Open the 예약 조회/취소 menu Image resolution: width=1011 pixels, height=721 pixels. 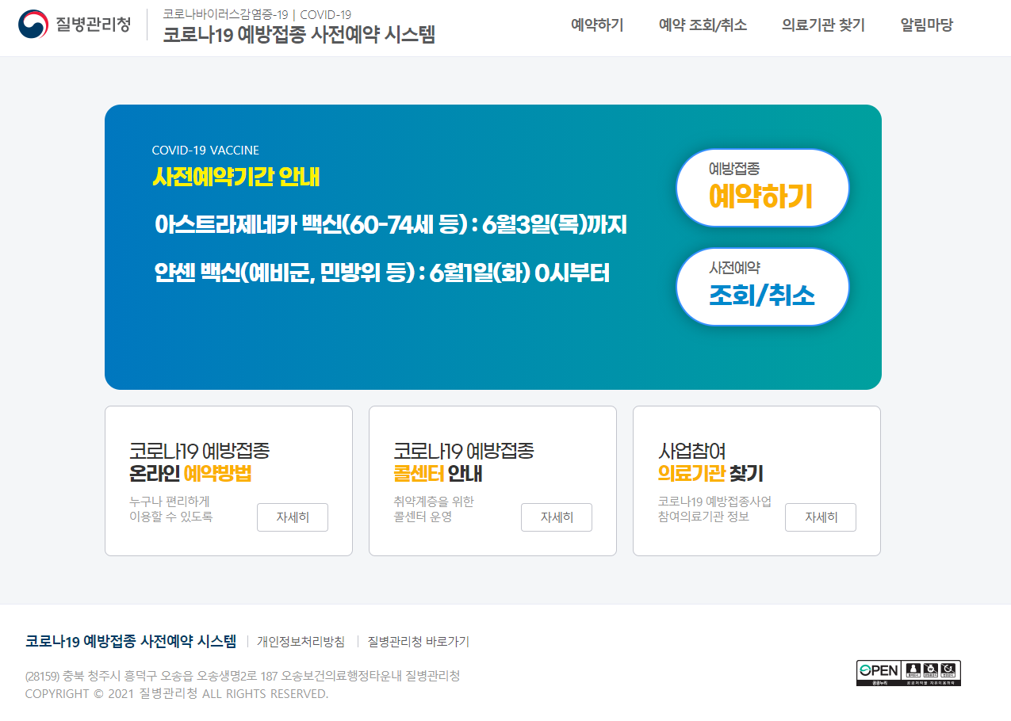[703, 25]
